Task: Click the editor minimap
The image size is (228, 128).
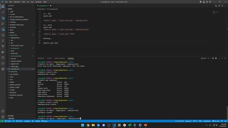Action: [x=216, y=12]
